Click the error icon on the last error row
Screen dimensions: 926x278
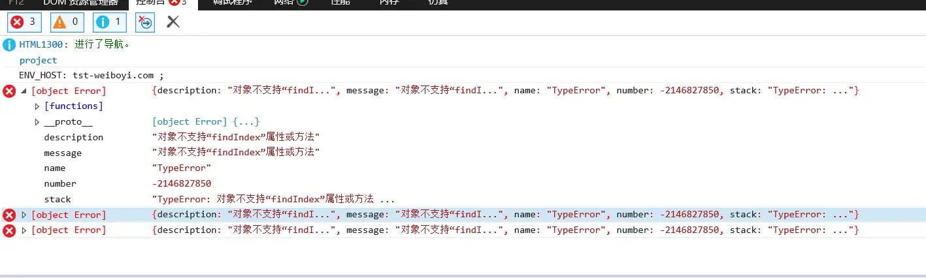pos(9,231)
